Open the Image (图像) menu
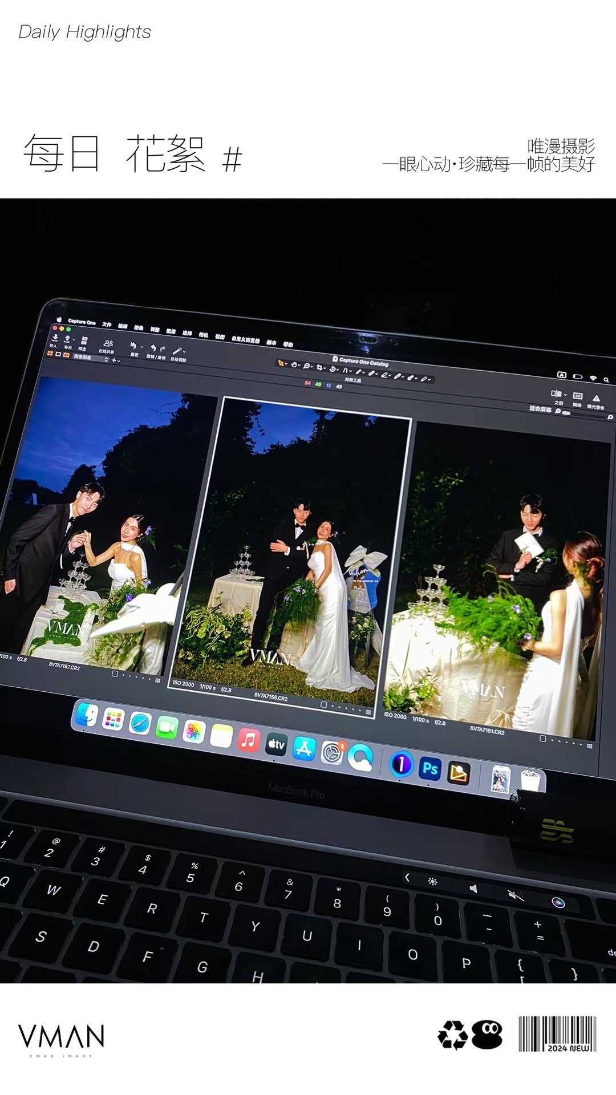The image size is (616, 1095). pyautogui.click(x=139, y=328)
